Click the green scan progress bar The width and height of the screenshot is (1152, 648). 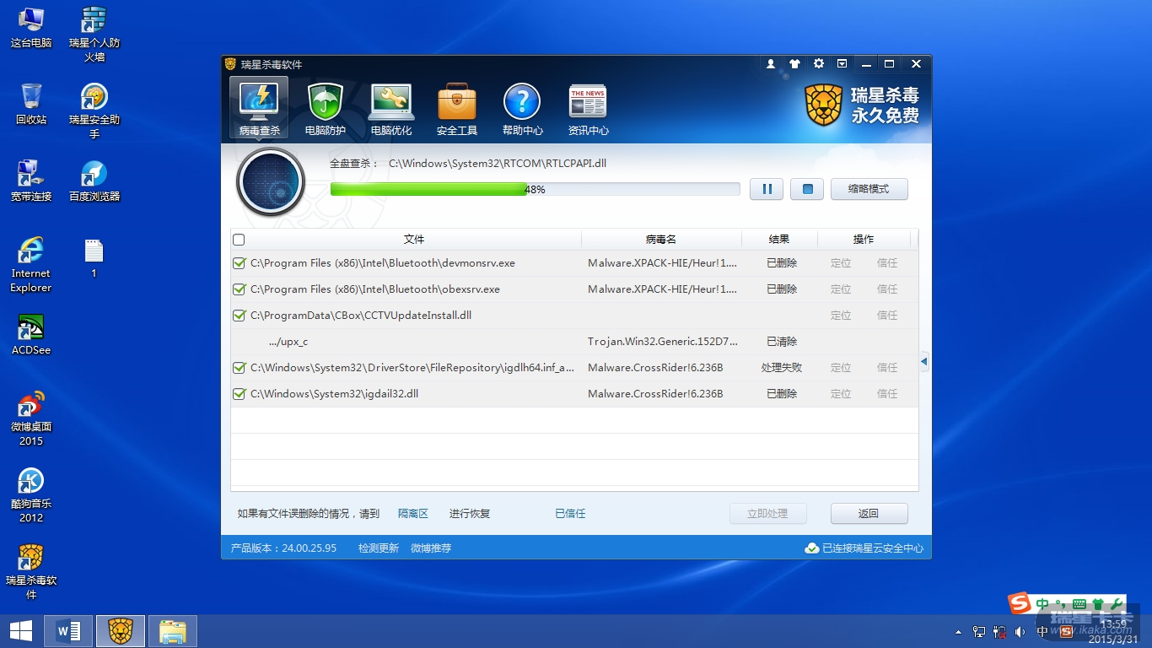[535, 189]
